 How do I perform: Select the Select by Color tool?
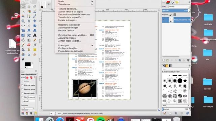pos(29,11)
